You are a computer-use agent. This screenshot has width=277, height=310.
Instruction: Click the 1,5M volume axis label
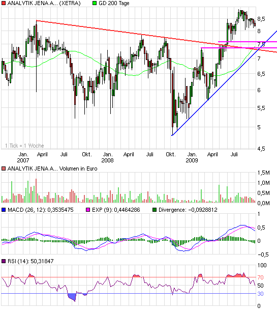click(x=263, y=173)
